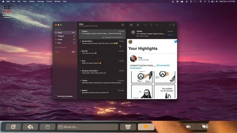The image size is (237, 133).
Task: Click the Twitter bird logo in email
Action: [x=176, y=42]
